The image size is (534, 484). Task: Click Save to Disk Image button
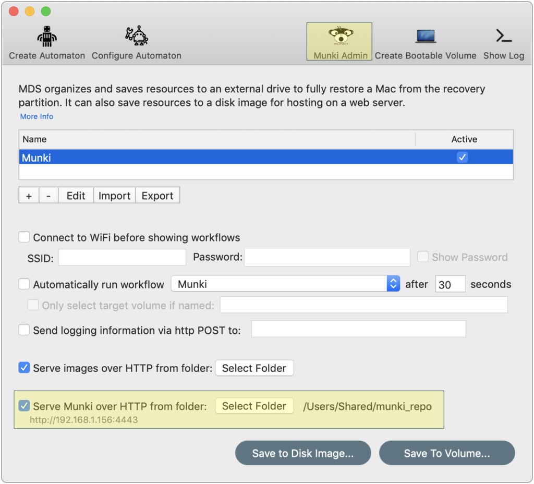tap(303, 453)
